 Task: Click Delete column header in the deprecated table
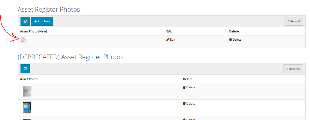[x=188, y=79]
